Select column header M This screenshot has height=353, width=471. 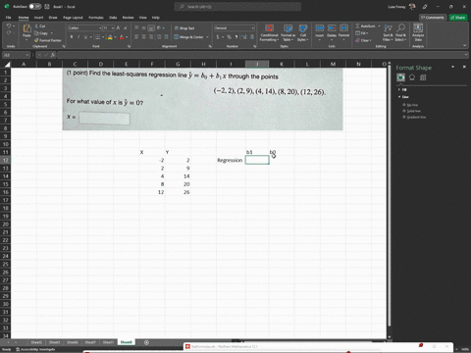point(333,64)
